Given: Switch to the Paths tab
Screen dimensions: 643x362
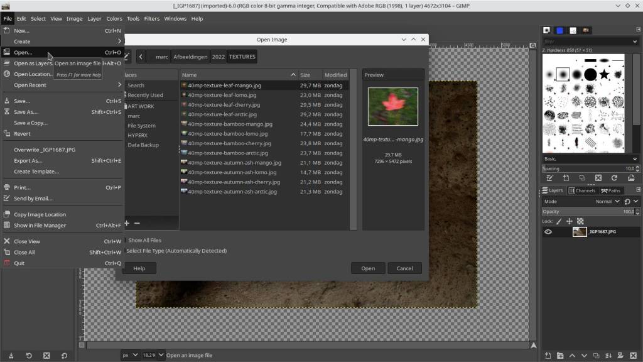Looking at the screenshot, I should click(x=610, y=190).
